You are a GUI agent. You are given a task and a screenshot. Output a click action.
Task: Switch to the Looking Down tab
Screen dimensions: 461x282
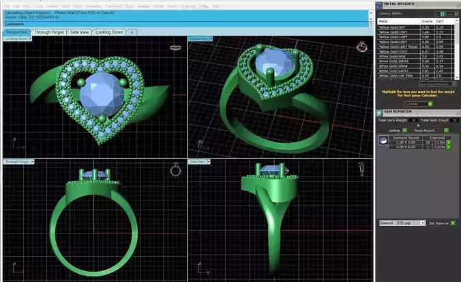coord(109,32)
